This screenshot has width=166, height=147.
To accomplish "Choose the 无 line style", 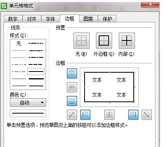I will (x=19, y=43).
